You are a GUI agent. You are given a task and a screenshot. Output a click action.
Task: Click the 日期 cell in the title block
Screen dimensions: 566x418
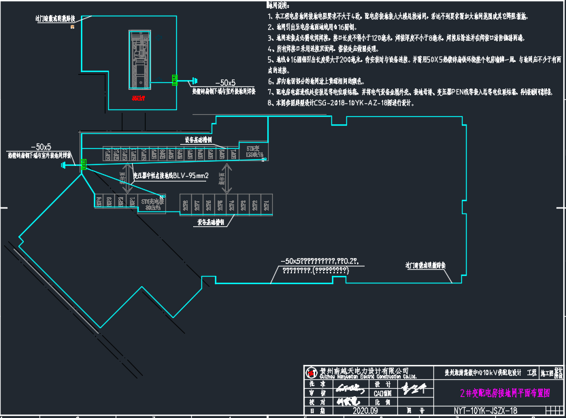pos(317,411)
